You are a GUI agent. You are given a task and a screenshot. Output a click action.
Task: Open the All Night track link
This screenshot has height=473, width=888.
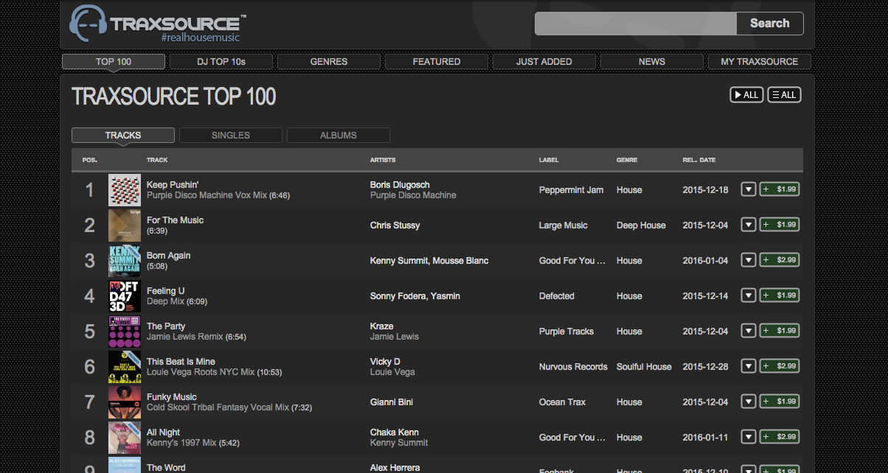pyautogui.click(x=163, y=432)
